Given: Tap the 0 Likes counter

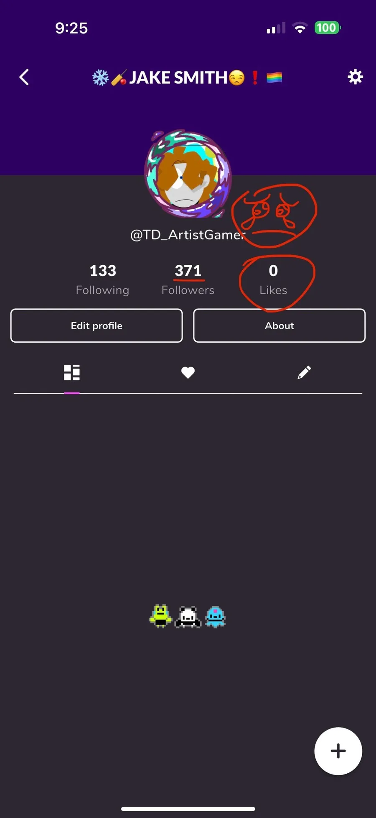Looking at the screenshot, I should (273, 280).
